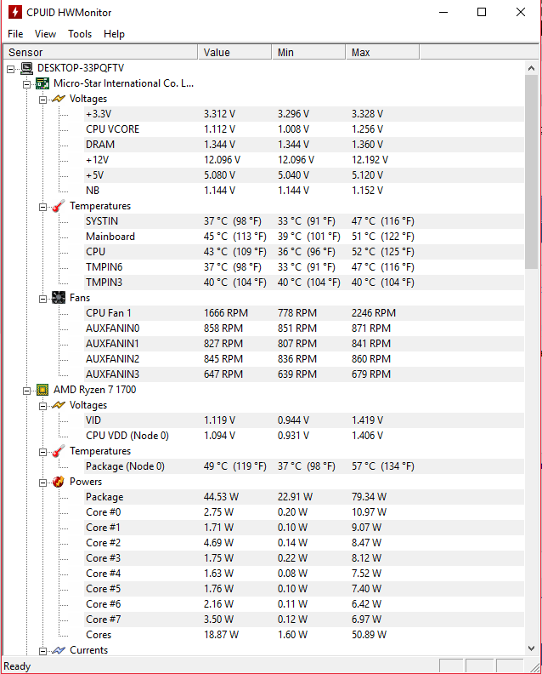Click the mainboard Voltages lightning icon
Viewport: 542px width, 674px height.
coord(59,99)
